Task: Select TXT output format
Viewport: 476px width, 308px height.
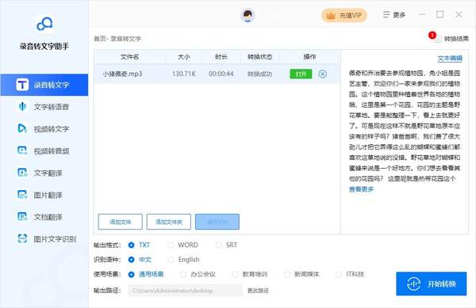Action: point(131,245)
